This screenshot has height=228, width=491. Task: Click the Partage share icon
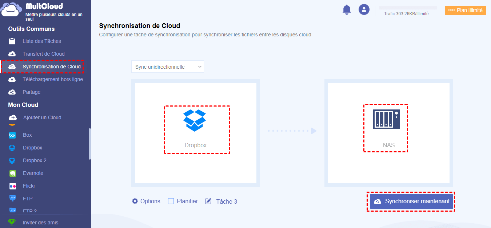(12, 92)
